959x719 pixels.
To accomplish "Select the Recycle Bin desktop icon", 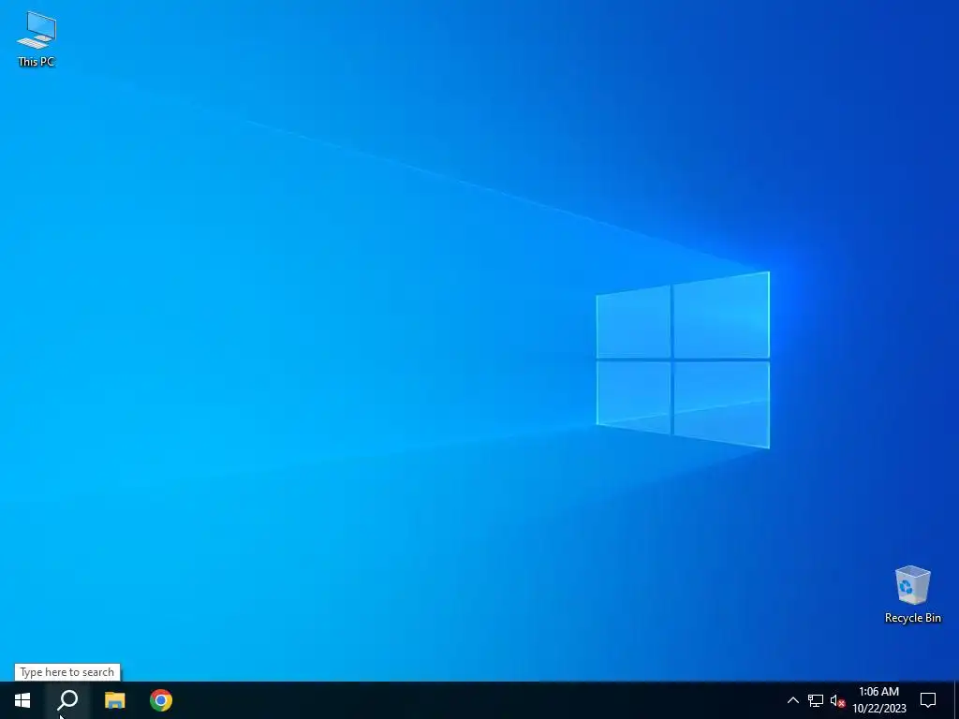I will [912, 594].
